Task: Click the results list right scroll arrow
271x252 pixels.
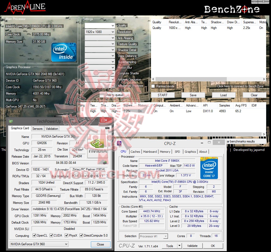Action: coord(264,134)
